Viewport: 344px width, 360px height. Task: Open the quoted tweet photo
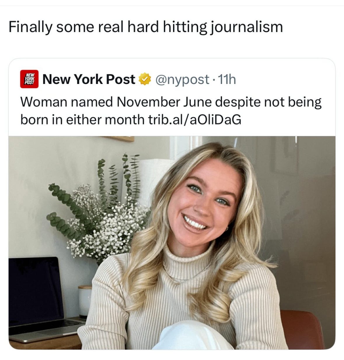pos(172,243)
